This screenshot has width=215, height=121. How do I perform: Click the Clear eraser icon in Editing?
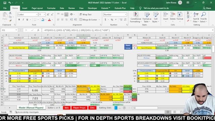188,21
